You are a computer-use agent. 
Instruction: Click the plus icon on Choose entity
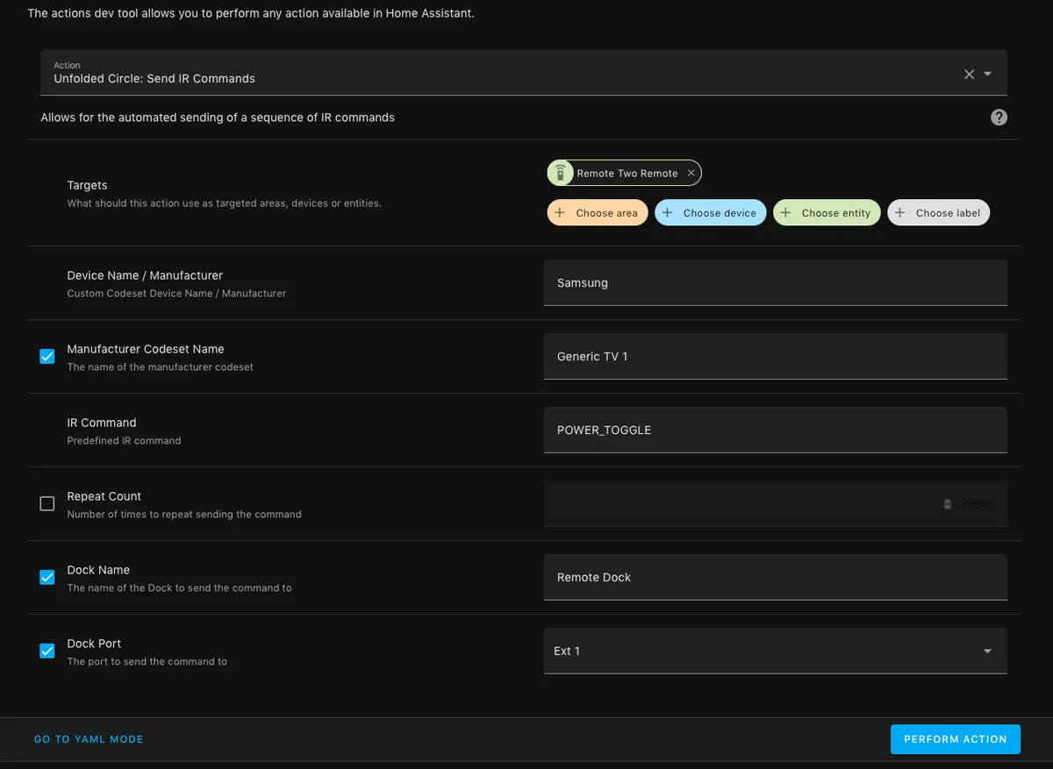[x=785, y=213]
